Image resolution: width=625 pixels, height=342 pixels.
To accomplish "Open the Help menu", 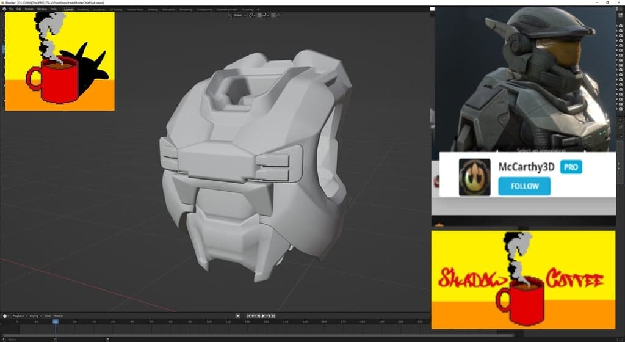I will click(53, 9).
